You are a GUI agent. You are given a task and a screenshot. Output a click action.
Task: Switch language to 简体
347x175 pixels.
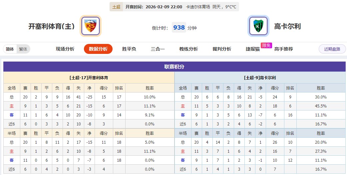pyautogui.click(x=10, y=49)
